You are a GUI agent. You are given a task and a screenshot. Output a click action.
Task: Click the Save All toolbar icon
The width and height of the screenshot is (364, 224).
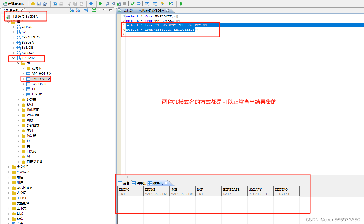click(45, 4)
